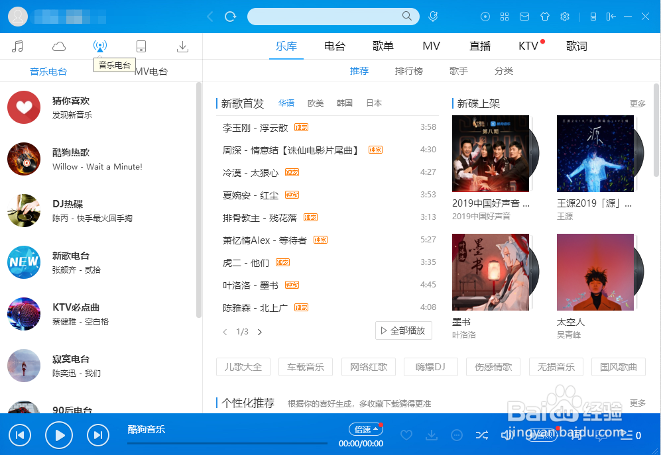Go to next page of new songs

(260, 332)
